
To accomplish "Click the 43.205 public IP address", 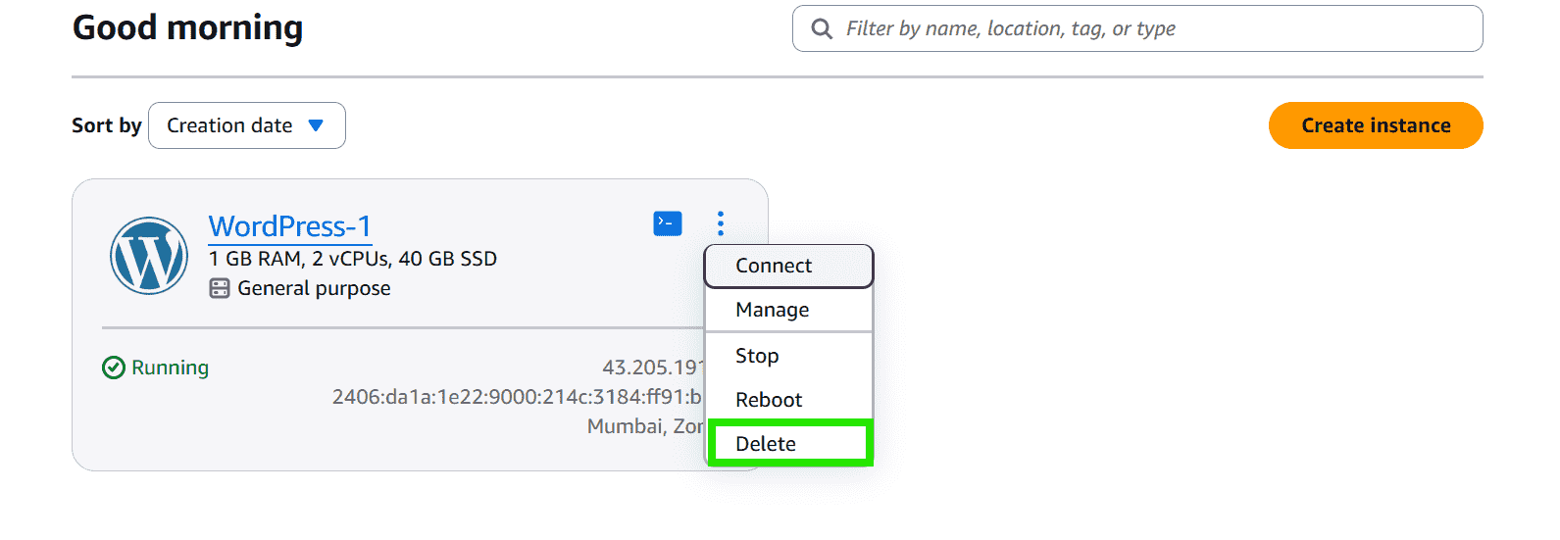I will tap(652, 368).
